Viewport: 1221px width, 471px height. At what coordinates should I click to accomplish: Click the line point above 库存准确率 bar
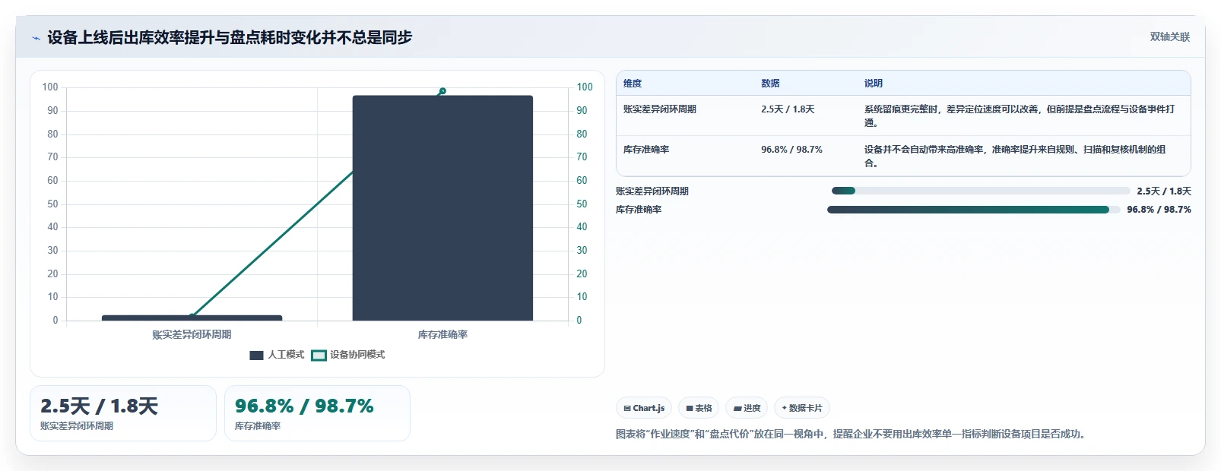(442, 91)
